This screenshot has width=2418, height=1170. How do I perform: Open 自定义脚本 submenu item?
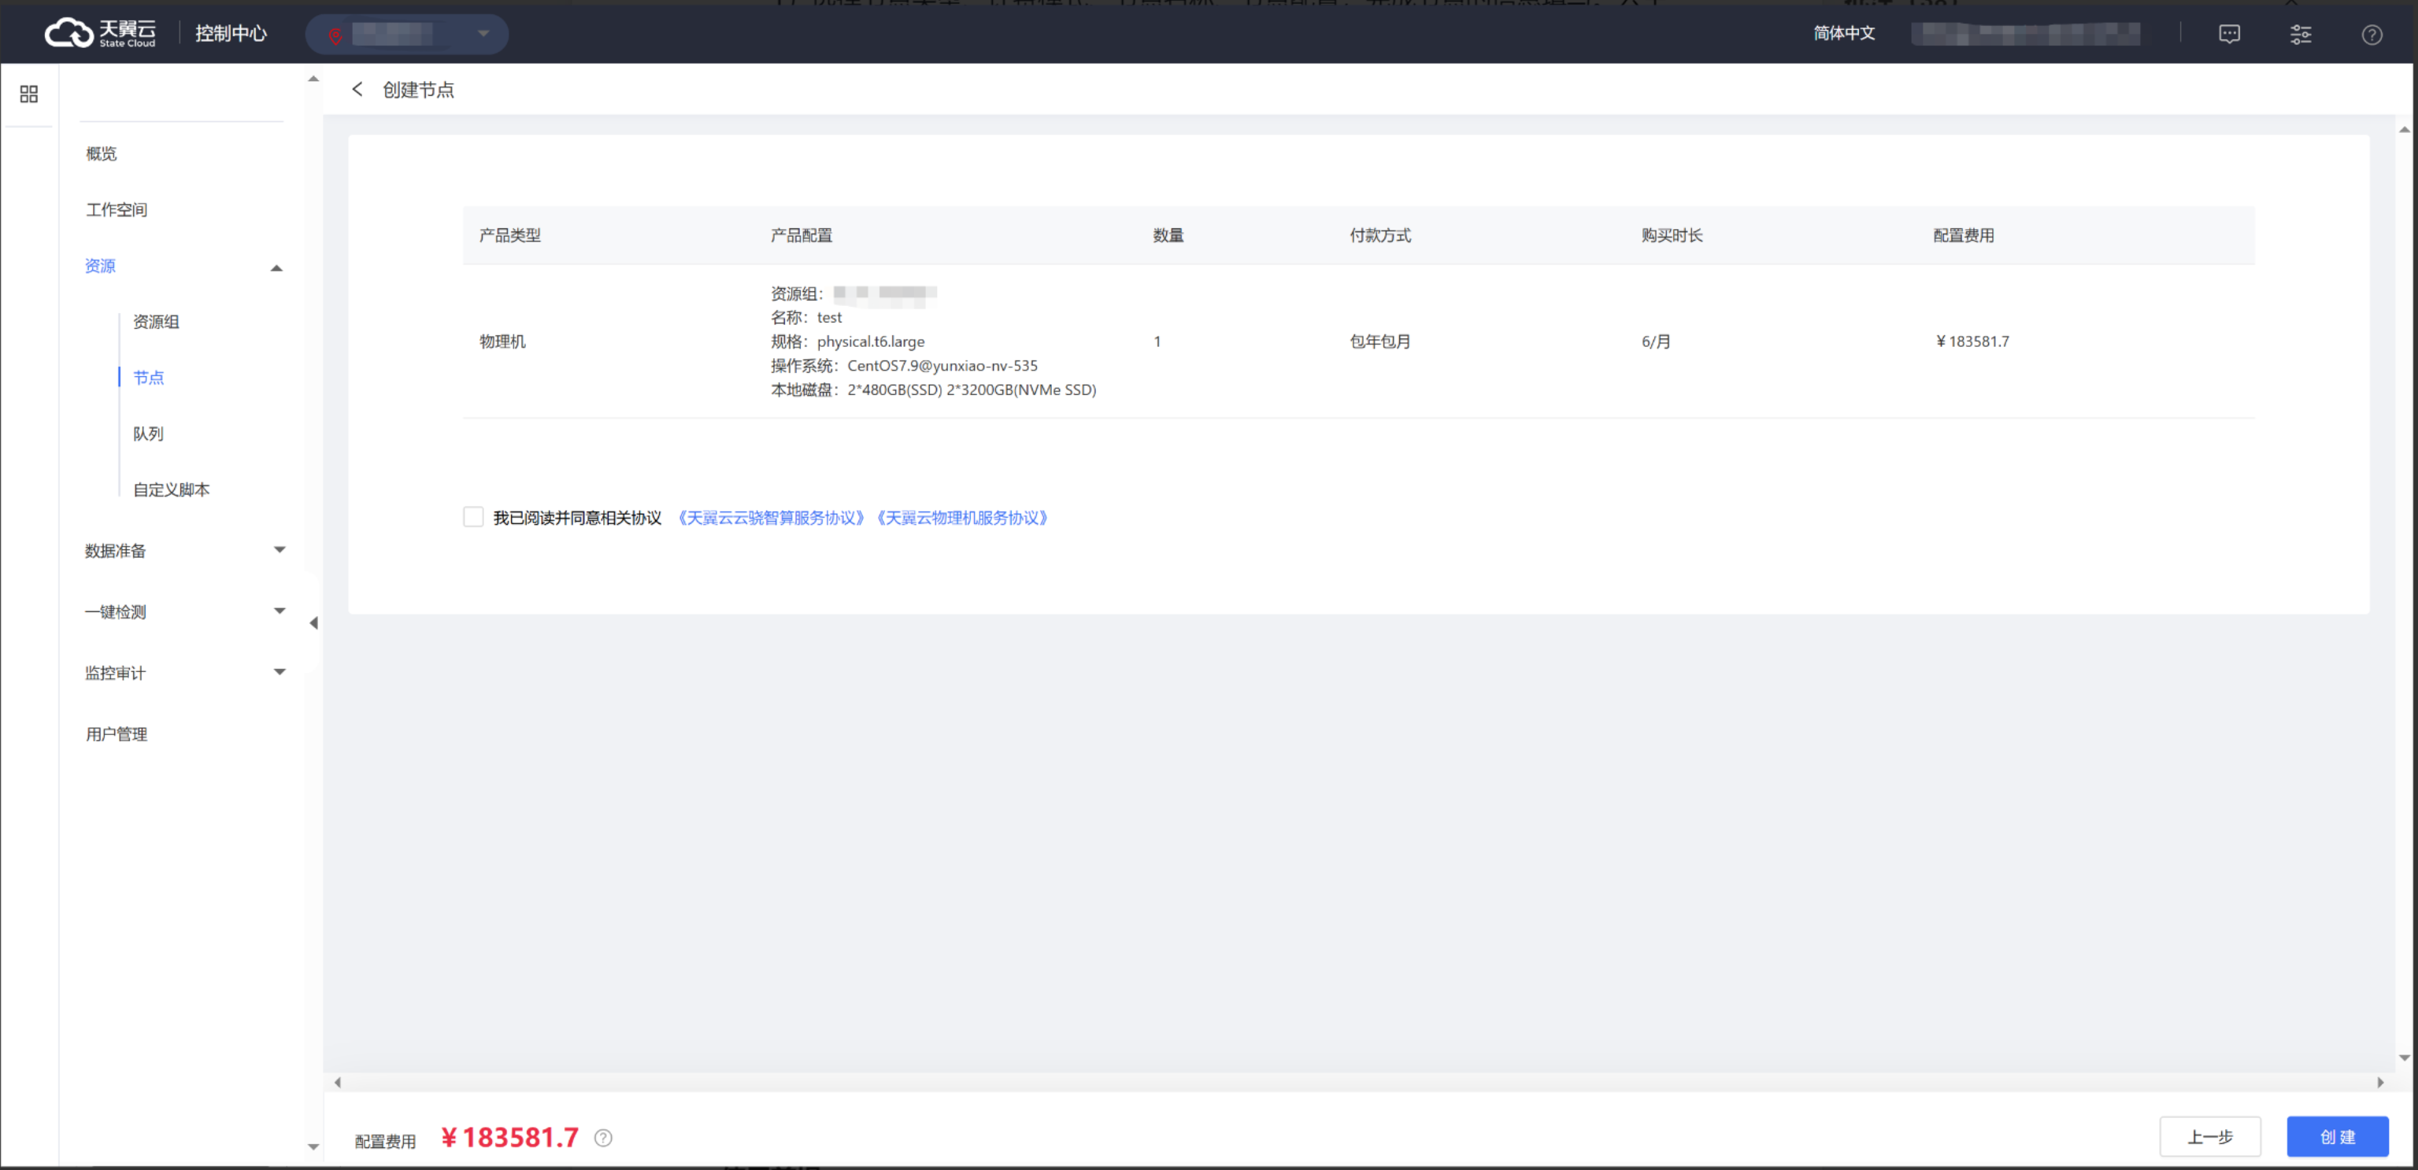[171, 489]
